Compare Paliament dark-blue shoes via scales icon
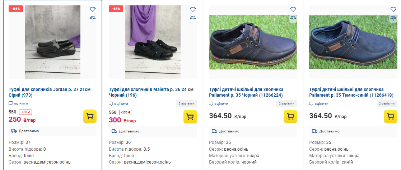 coord(393,18)
